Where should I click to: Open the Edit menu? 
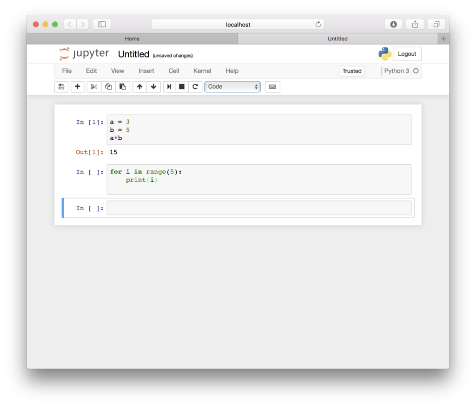pyautogui.click(x=92, y=71)
